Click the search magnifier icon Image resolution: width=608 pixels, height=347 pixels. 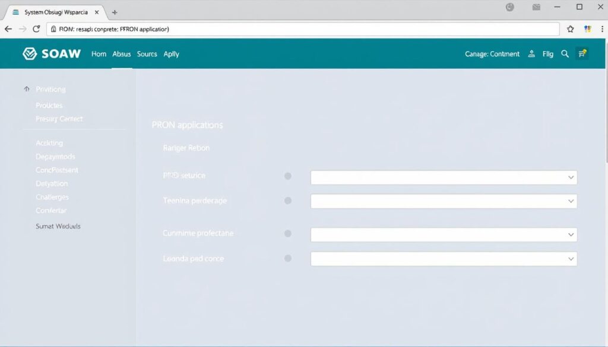(565, 53)
